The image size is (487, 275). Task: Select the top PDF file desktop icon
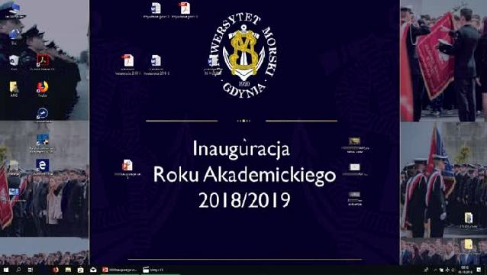(x=185, y=10)
